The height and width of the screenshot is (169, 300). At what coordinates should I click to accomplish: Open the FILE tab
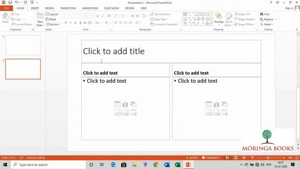coord(6,8)
